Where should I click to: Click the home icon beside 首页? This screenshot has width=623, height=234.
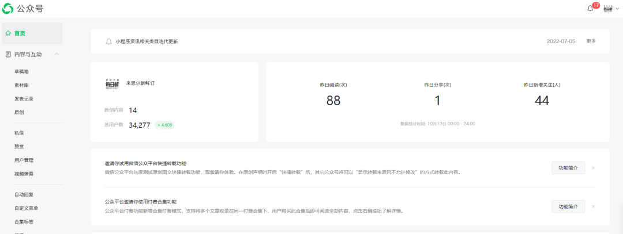coord(8,33)
